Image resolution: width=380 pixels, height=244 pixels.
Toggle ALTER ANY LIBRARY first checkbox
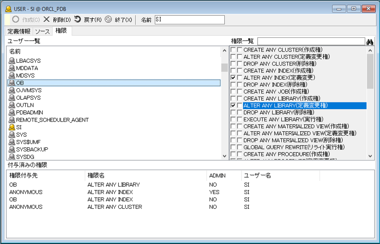(233, 106)
